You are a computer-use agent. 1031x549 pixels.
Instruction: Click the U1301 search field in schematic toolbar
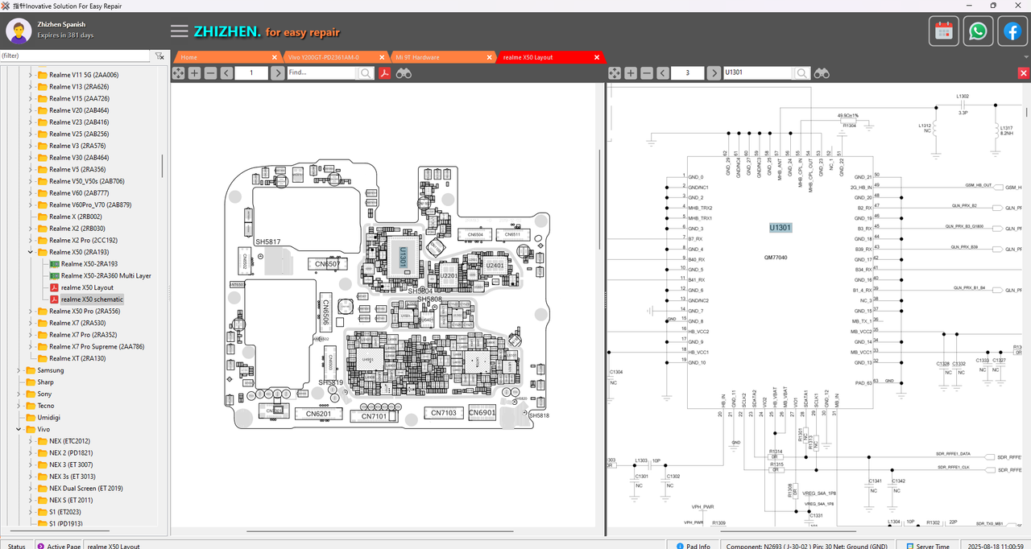758,73
